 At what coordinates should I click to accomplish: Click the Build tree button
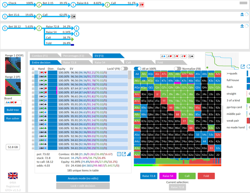point(13,109)
